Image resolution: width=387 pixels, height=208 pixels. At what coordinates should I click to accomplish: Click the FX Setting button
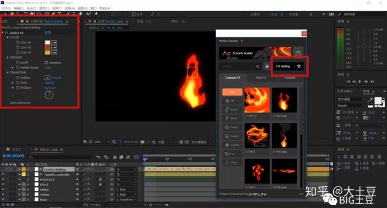(283, 66)
